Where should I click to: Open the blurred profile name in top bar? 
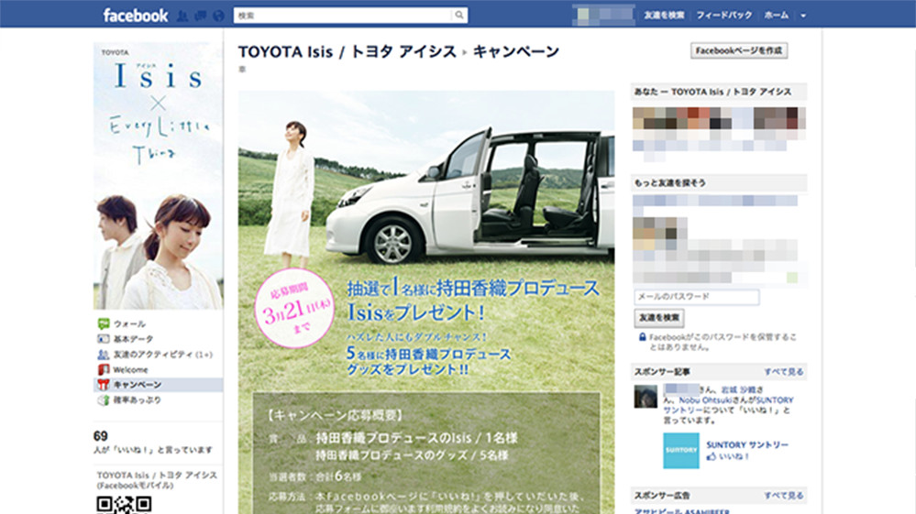pos(603,16)
